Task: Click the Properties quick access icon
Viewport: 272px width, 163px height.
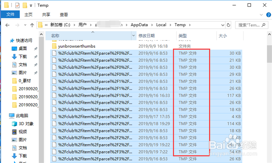Action: (17, 5)
